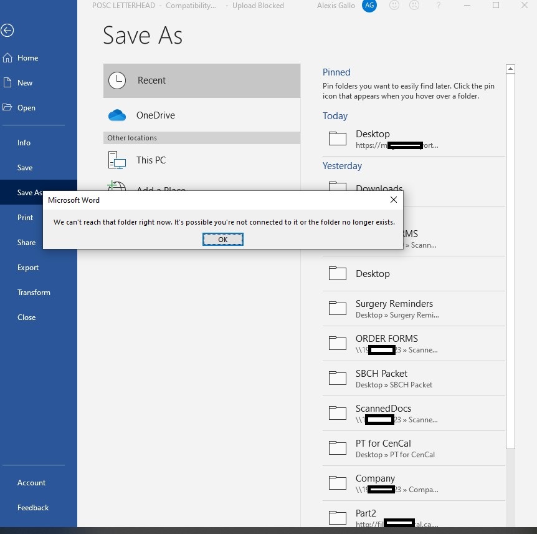The height and width of the screenshot is (534, 537).
Task: Click the OneDrive cloud icon
Action: (117, 115)
